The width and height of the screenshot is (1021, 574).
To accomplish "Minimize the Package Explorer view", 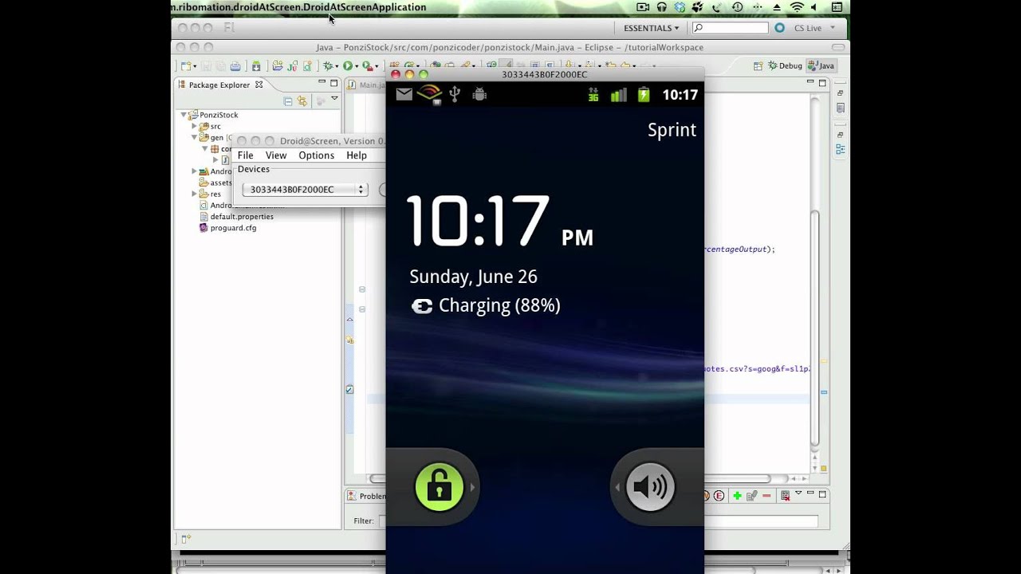I will [322, 82].
